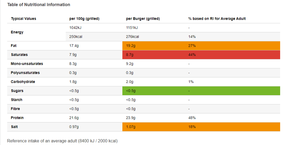Select the Mono-unsaturates row label
The width and height of the screenshot is (286, 145).
coord(27,64)
